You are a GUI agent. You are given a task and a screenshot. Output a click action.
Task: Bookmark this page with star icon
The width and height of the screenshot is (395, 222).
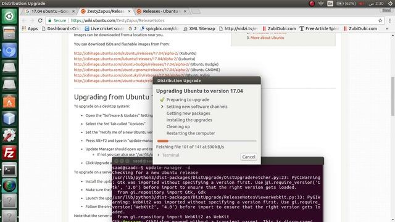380,20
